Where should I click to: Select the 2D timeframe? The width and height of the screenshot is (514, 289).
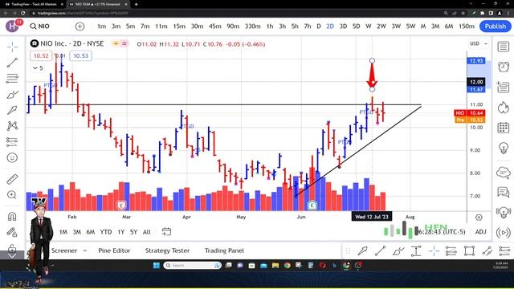pyautogui.click(x=330, y=26)
